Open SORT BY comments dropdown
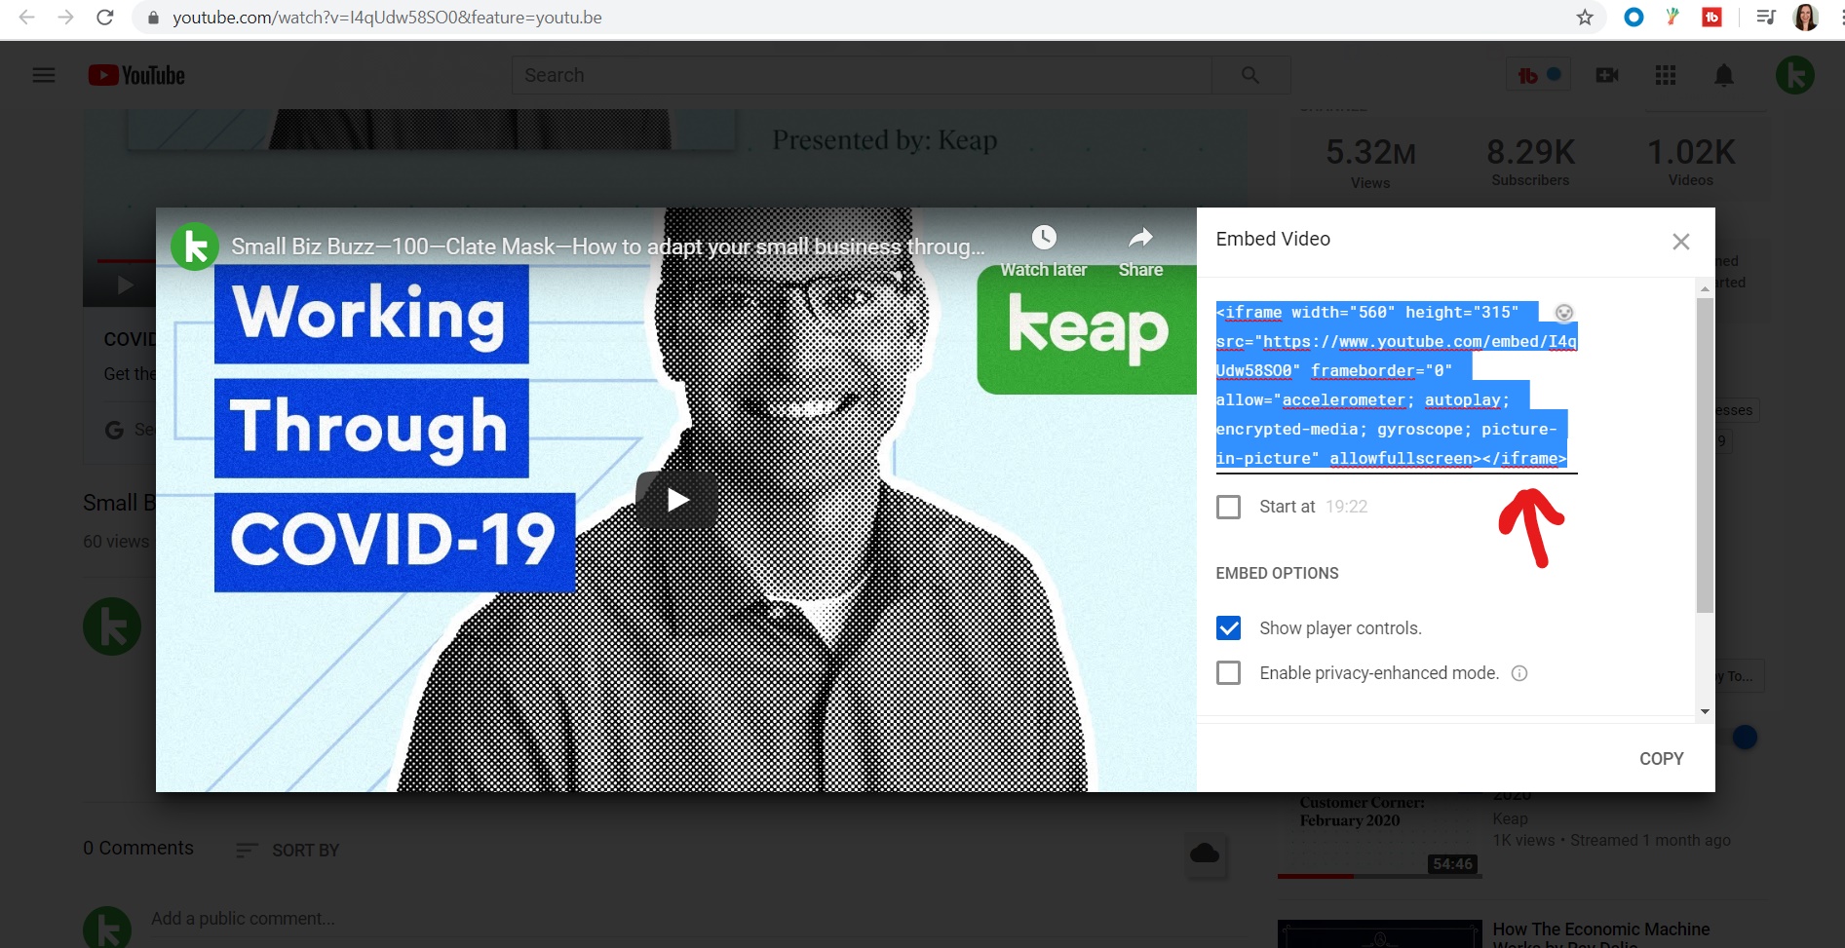 [288, 851]
